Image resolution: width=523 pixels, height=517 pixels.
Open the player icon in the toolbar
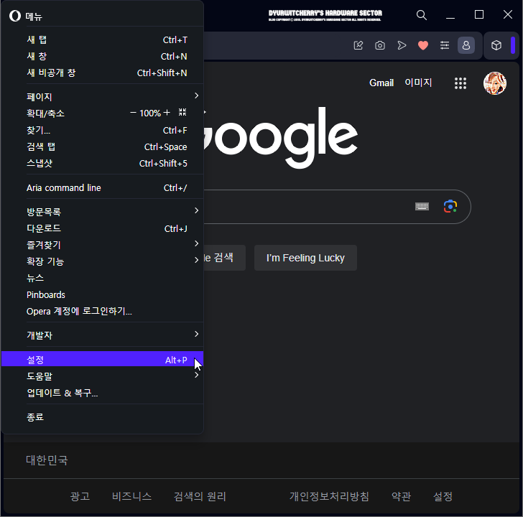[402, 45]
